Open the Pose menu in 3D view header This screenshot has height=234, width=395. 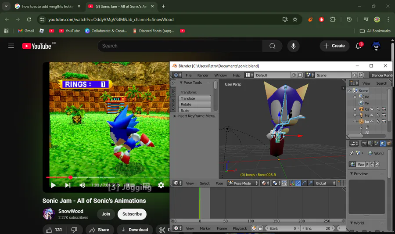tap(219, 183)
